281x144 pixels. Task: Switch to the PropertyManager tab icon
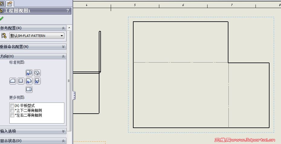tap(9, 4)
